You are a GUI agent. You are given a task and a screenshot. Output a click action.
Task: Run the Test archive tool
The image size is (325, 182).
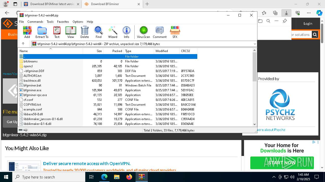(57, 32)
